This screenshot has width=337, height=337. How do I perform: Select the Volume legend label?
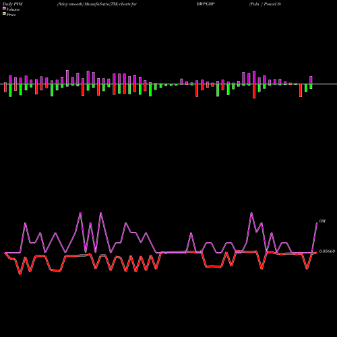pyautogui.click(x=13, y=9)
